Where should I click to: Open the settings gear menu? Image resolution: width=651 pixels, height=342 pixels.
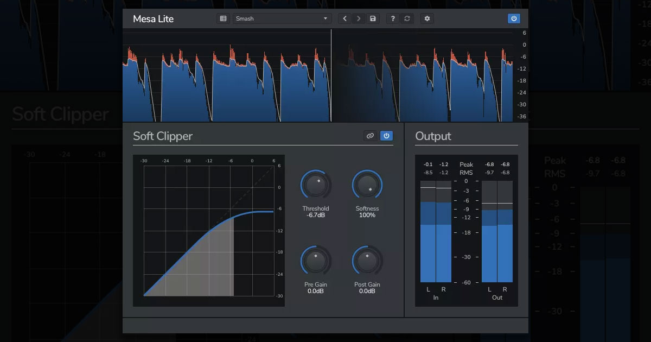pos(427,18)
